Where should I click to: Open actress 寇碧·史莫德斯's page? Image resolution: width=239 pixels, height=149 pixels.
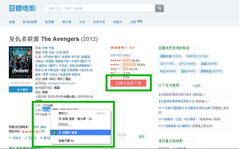69,70
